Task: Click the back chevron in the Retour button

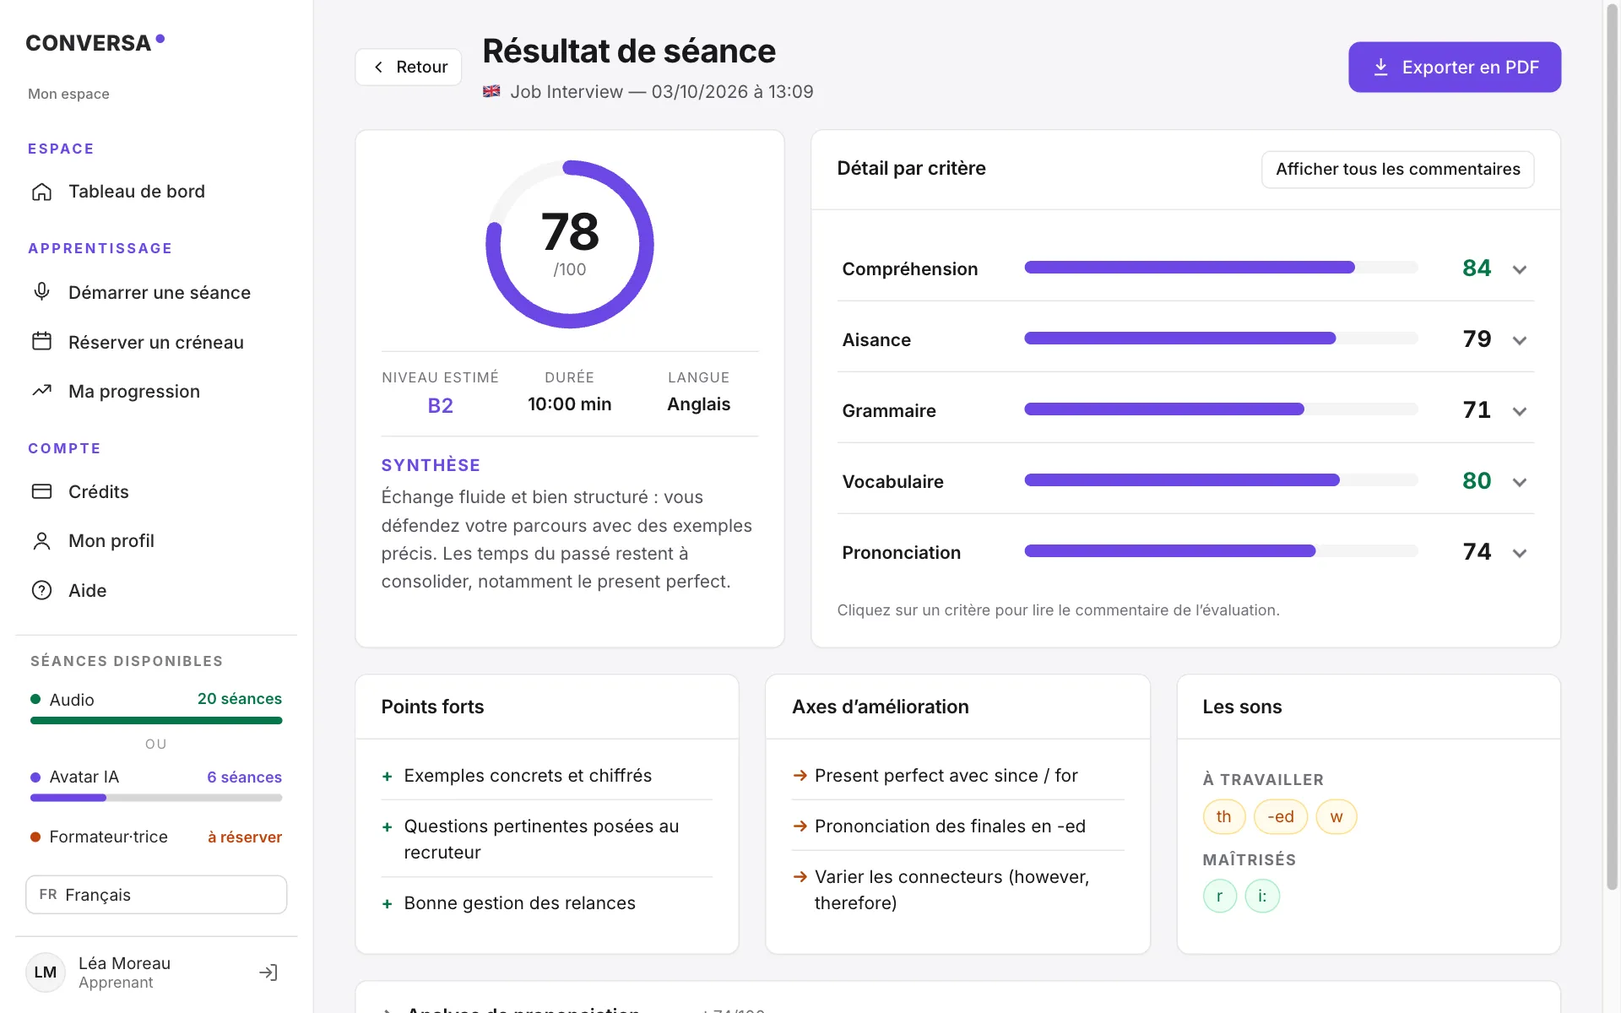Action: pyautogui.click(x=378, y=67)
